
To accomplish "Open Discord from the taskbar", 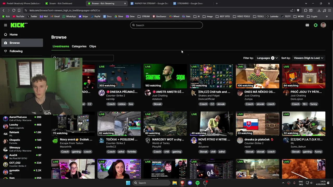I will (x=190, y=183).
